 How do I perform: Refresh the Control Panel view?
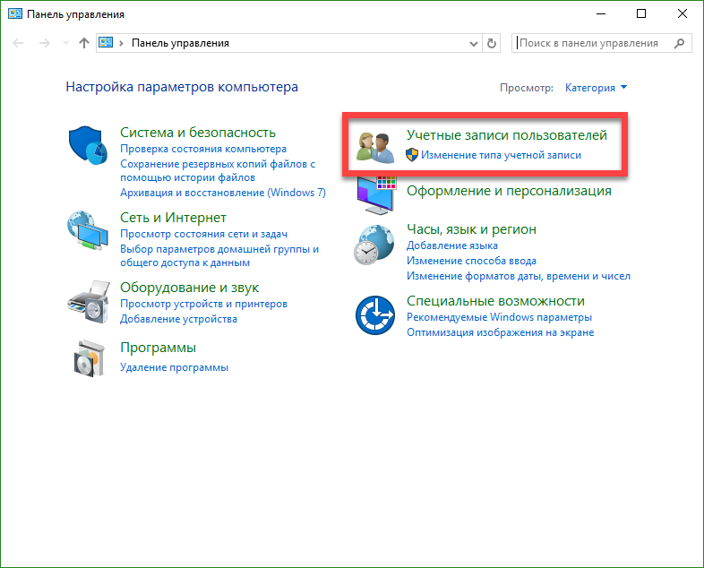coord(492,43)
